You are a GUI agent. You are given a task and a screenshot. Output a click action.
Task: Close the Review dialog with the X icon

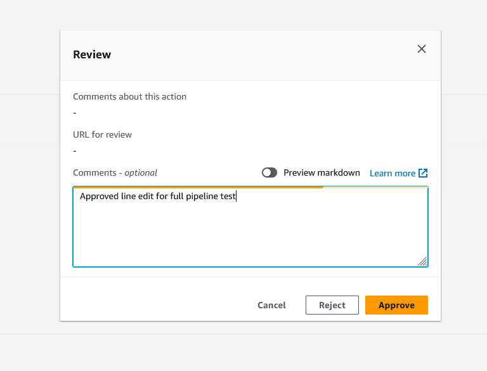coord(422,49)
